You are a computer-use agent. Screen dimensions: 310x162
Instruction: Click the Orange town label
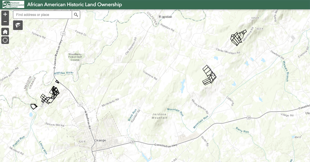tap(100, 140)
